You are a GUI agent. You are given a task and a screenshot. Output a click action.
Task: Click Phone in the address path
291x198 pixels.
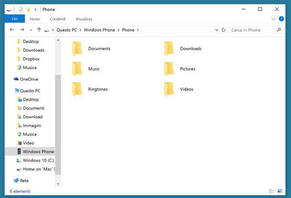click(128, 30)
